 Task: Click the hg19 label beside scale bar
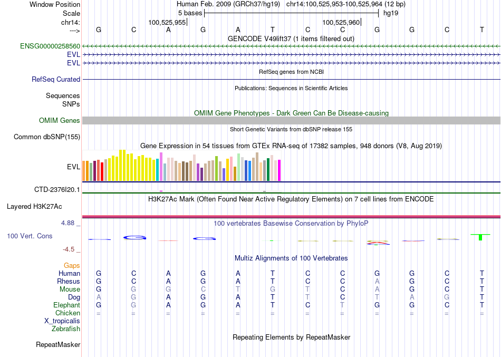tap(390, 13)
